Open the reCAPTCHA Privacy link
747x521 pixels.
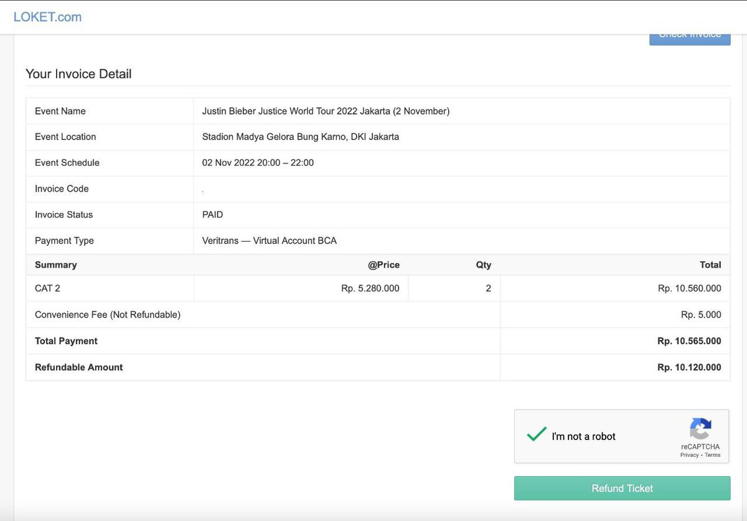(x=689, y=455)
